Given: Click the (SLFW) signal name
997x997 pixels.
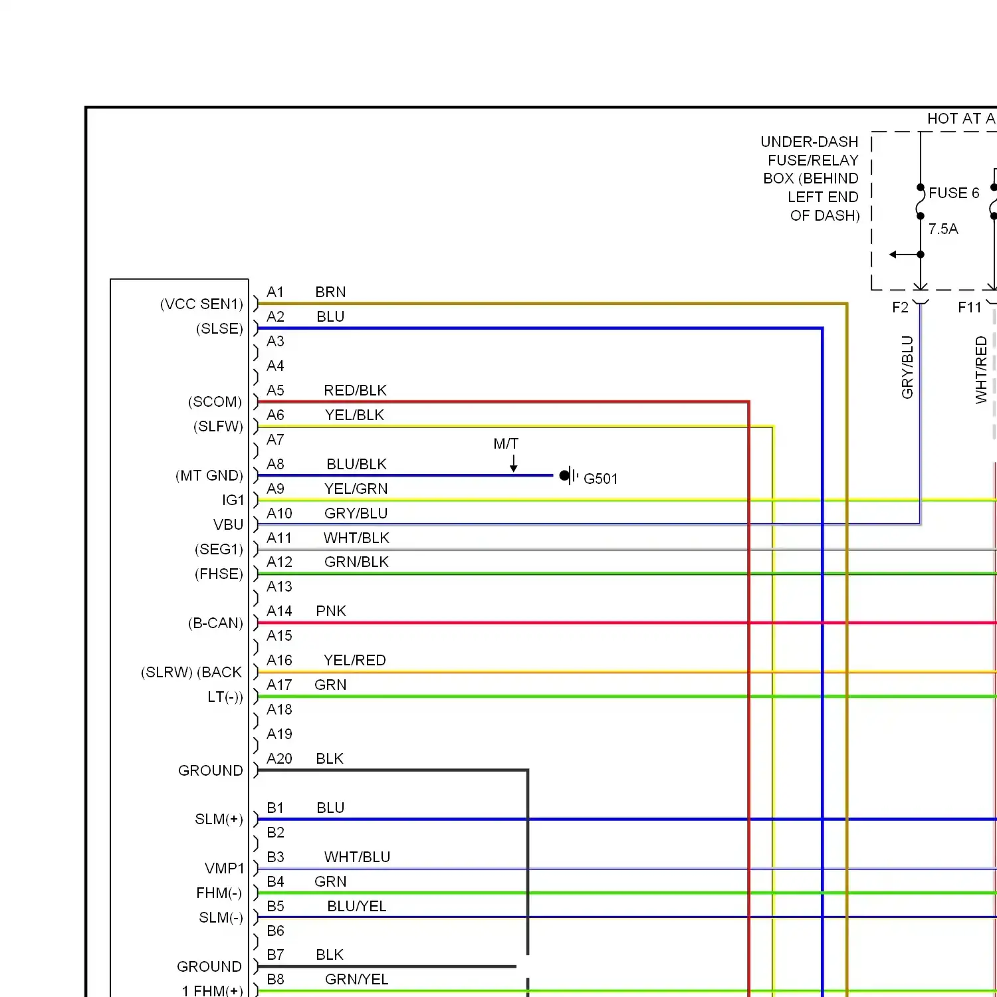Looking at the screenshot, I should tap(218, 427).
